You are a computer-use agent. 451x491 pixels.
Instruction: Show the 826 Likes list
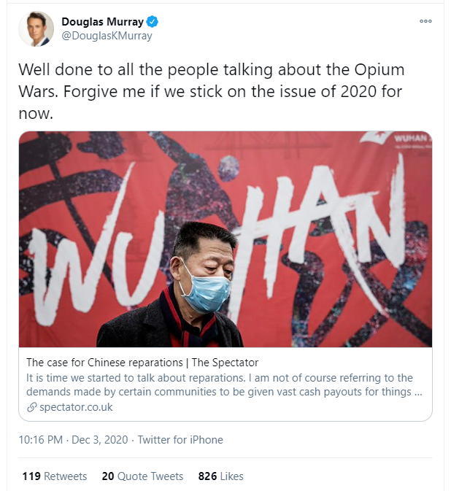click(x=220, y=476)
